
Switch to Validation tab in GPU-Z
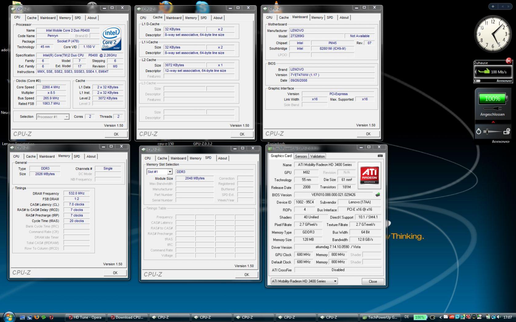click(x=317, y=156)
